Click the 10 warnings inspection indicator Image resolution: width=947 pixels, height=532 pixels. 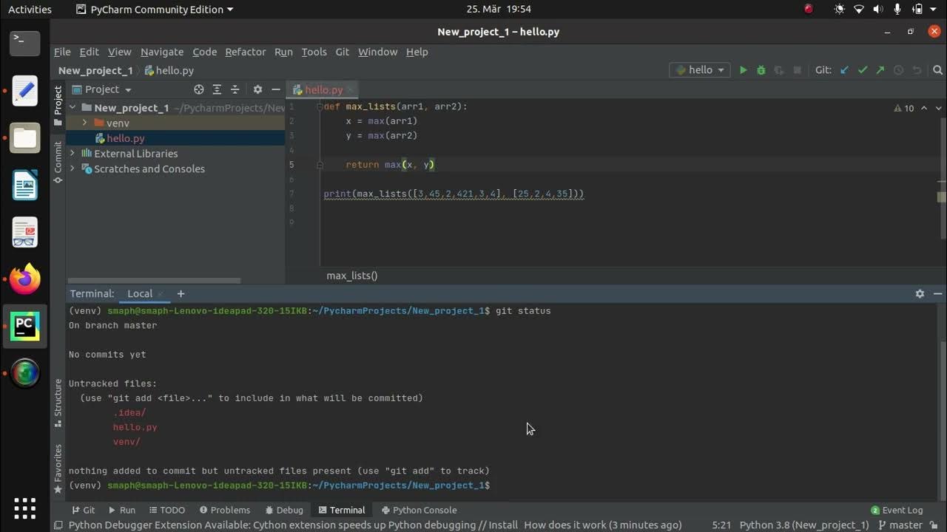pos(904,108)
